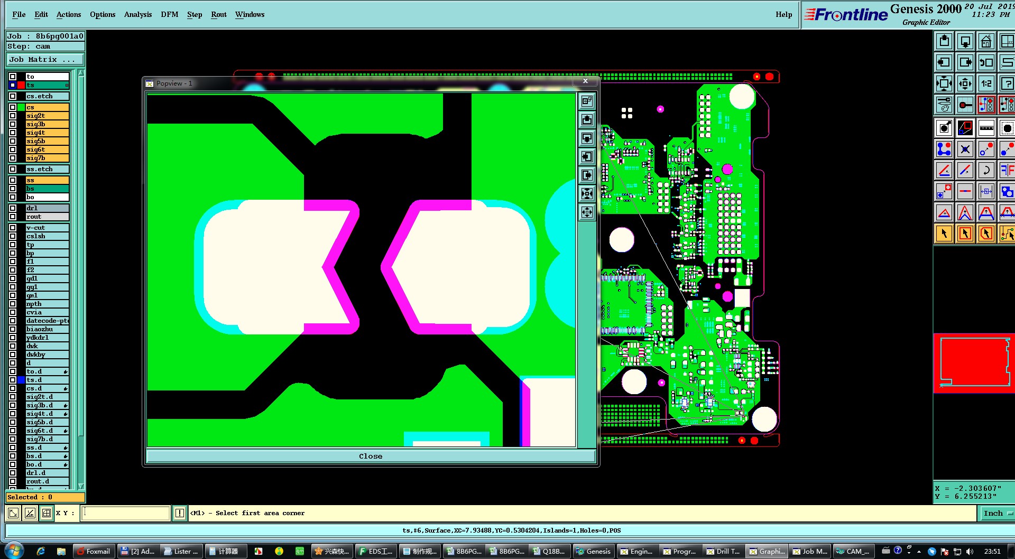Toggle the checkbox for layer rout
The image size is (1015, 559).
pos(13,217)
